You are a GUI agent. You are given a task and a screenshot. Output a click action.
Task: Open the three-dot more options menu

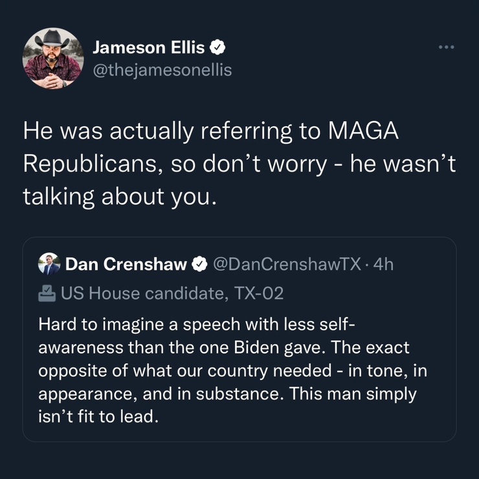(x=447, y=47)
